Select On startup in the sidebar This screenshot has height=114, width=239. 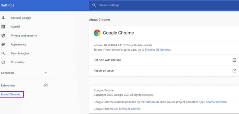(17, 62)
